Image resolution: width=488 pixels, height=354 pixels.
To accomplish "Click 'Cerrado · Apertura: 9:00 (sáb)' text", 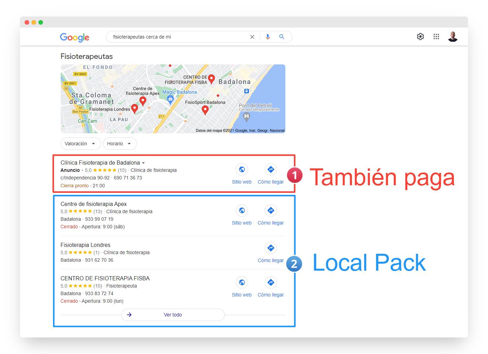I will 93,227.
